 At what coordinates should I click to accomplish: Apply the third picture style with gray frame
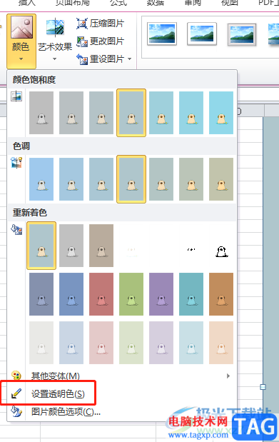coord(242,34)
